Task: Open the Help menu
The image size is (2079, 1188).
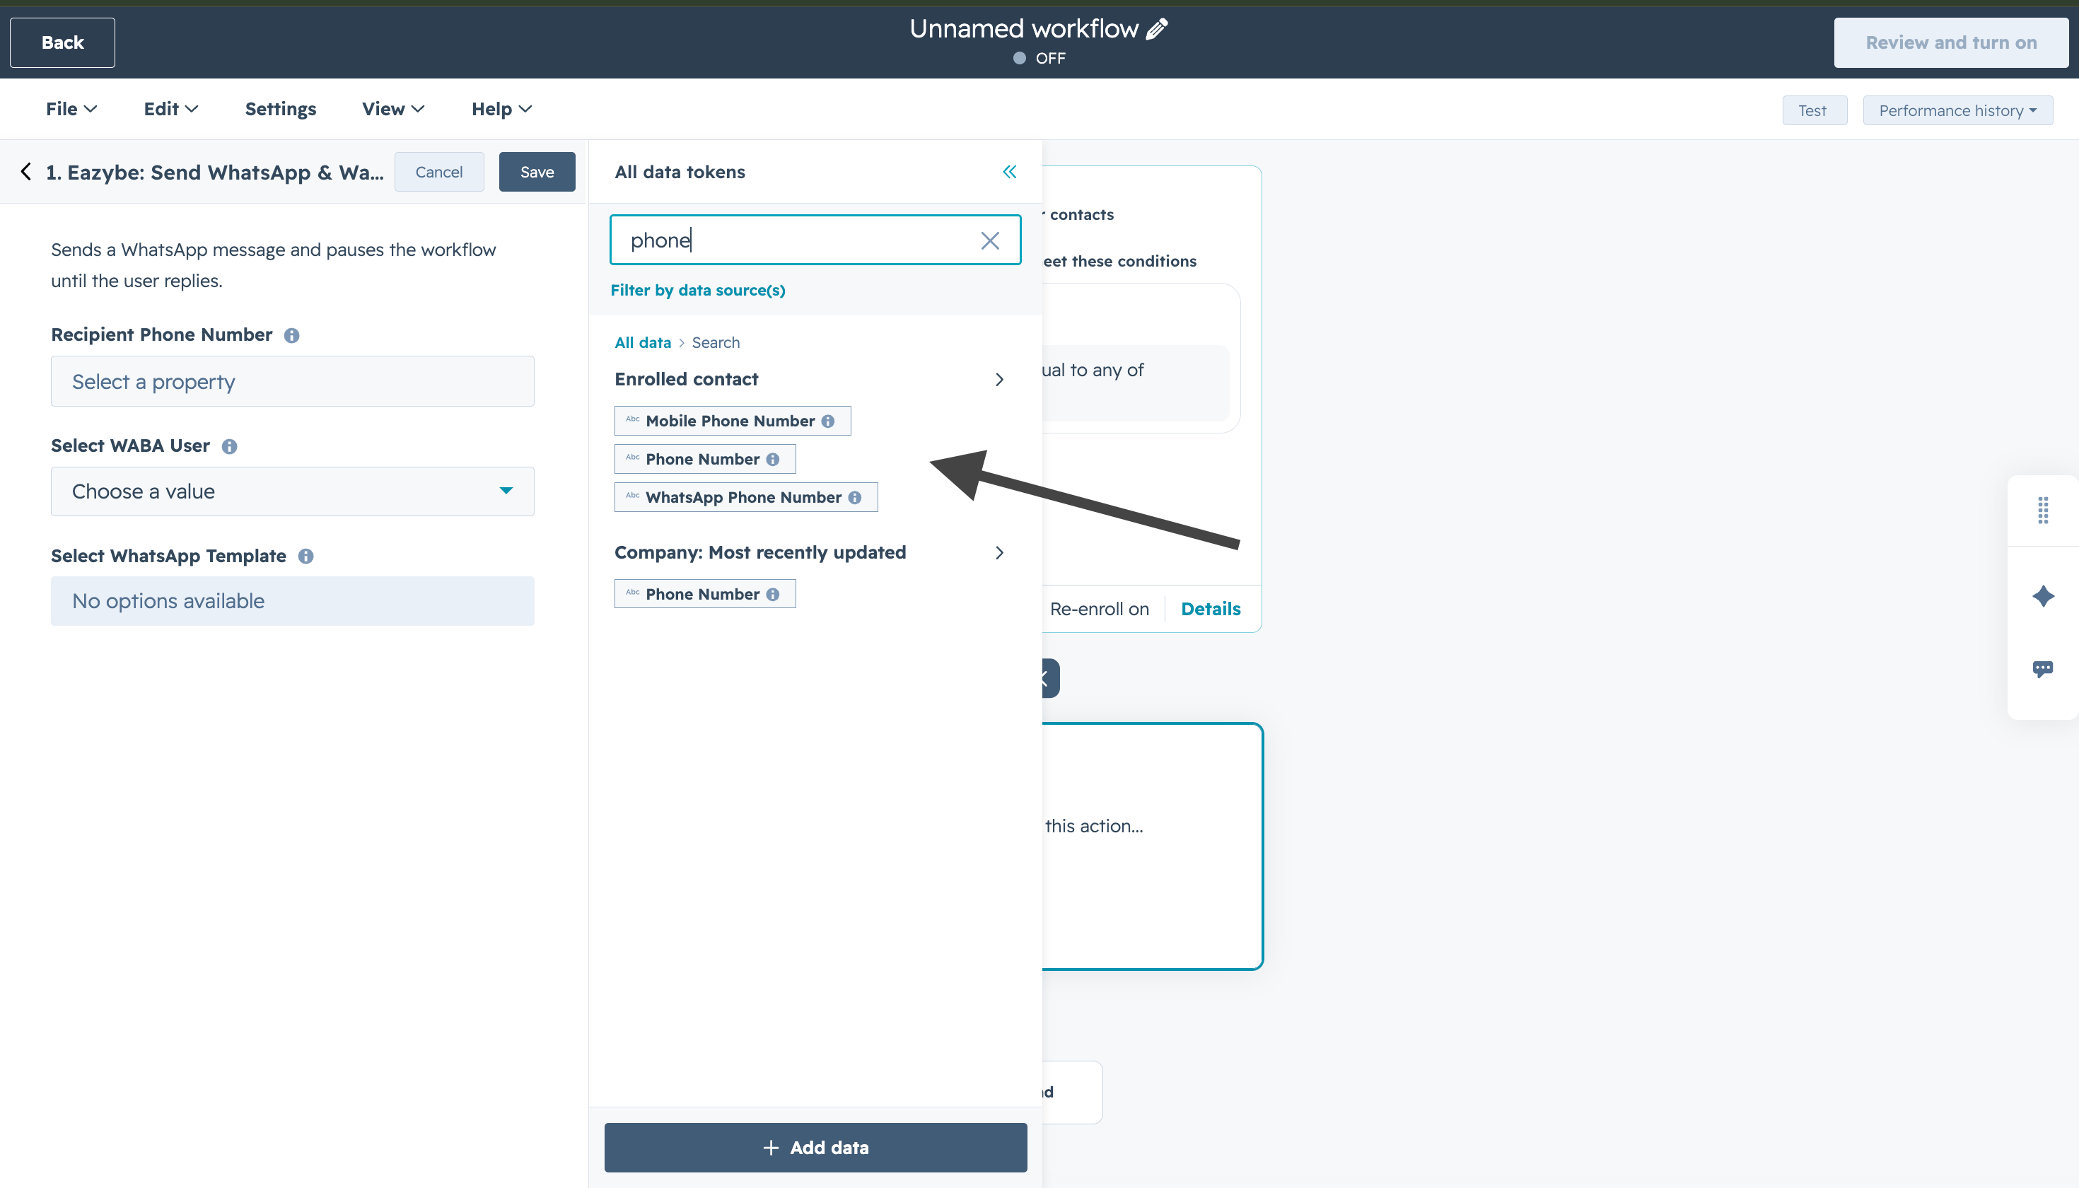Action: pyautogui.click(x=501, y=108)
